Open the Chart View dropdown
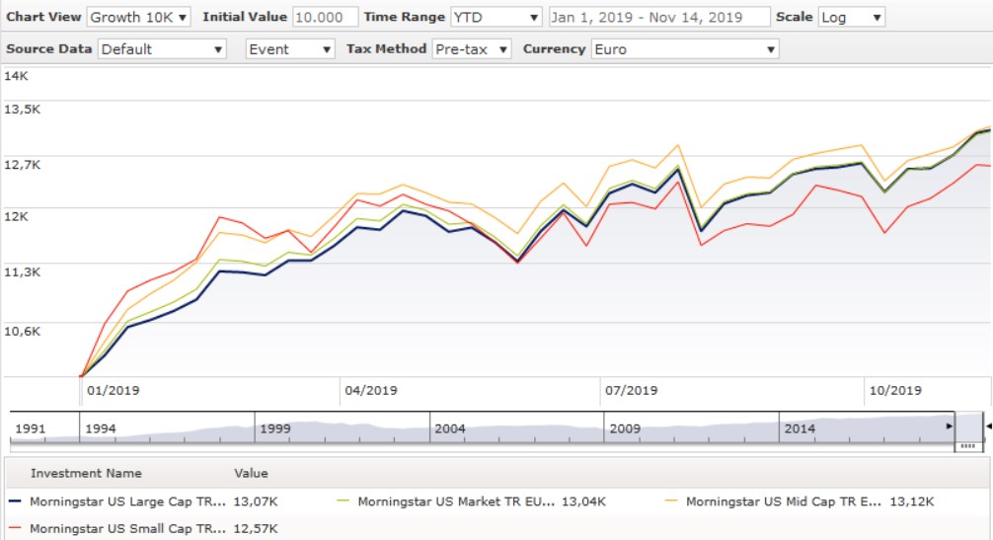The image size is (993, 540). (x=139, y=18)
